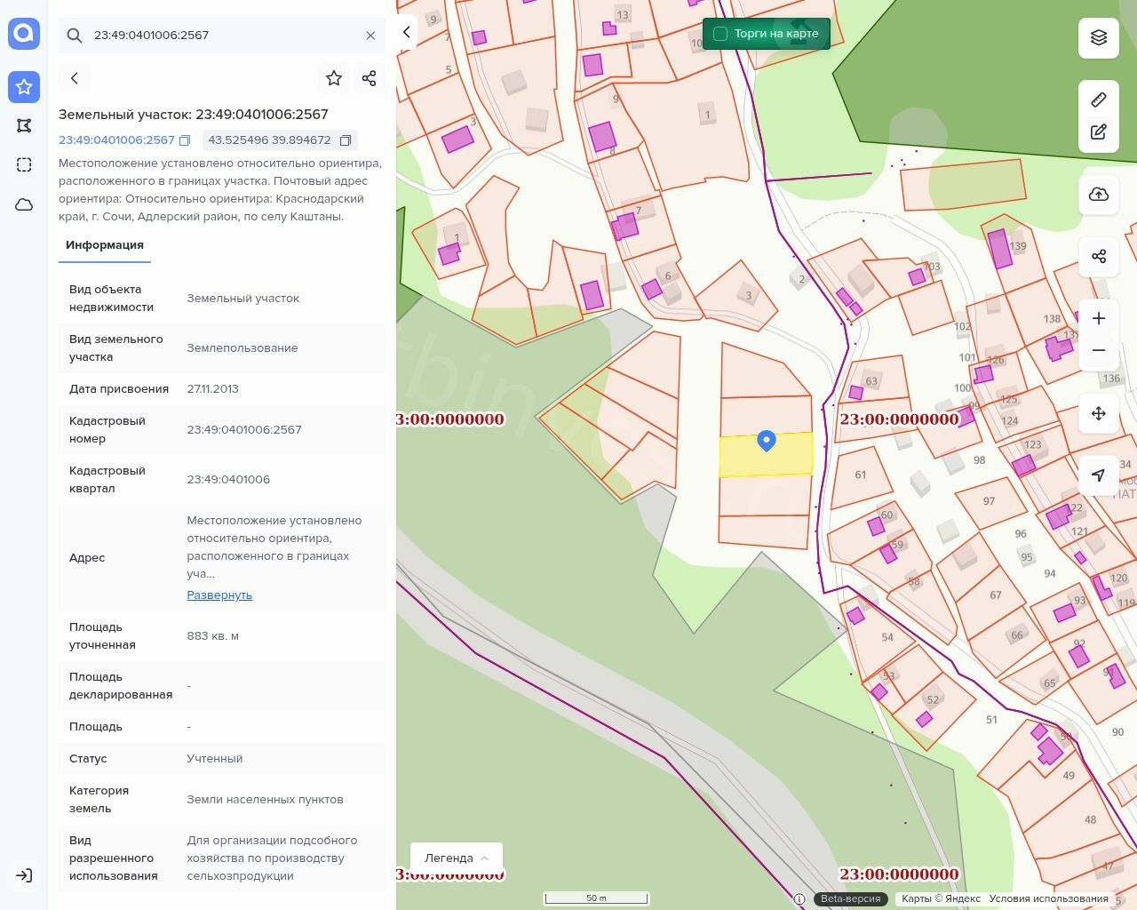The height and width of the screenshot is (910, 1137).
Task: Enable the Торги на карте checkbox
Action: pos(720,34)
